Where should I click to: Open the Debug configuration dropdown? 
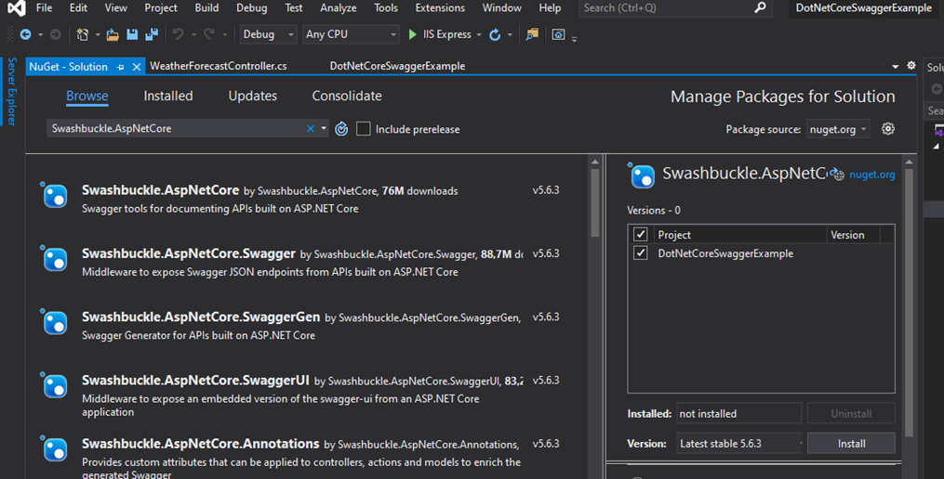tap(268, 35)
